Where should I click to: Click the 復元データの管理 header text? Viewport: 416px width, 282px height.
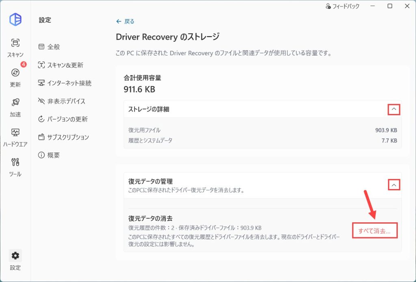150,181
